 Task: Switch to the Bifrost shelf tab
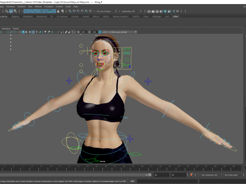tap(96, 16)
